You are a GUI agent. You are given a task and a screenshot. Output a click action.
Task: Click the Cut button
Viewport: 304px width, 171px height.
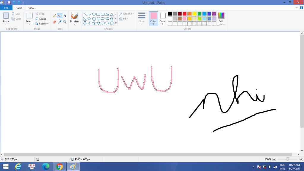tap(16, 14)
